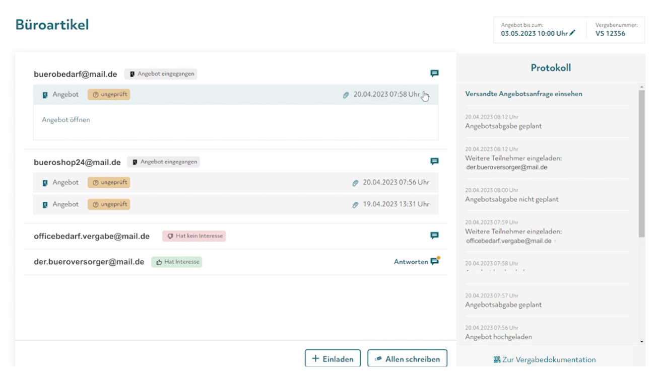Click ungeprüft badge on 13:31 Uhr Angebot
This screenshot has height=377, width=657.
coord(109,204)
